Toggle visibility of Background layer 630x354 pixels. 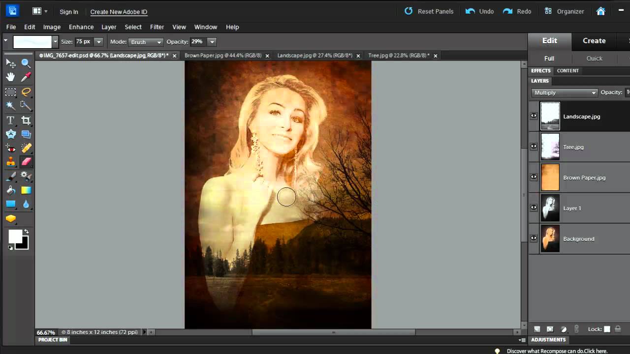[534, 238]
